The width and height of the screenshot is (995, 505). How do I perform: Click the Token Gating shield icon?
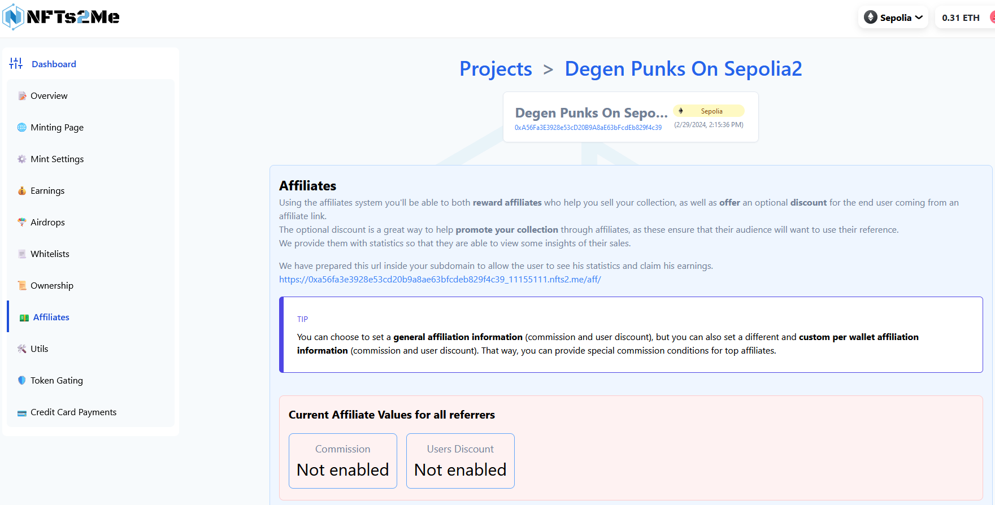tap(22, 381)
